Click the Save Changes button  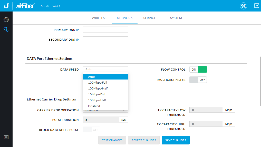[176, 140]
